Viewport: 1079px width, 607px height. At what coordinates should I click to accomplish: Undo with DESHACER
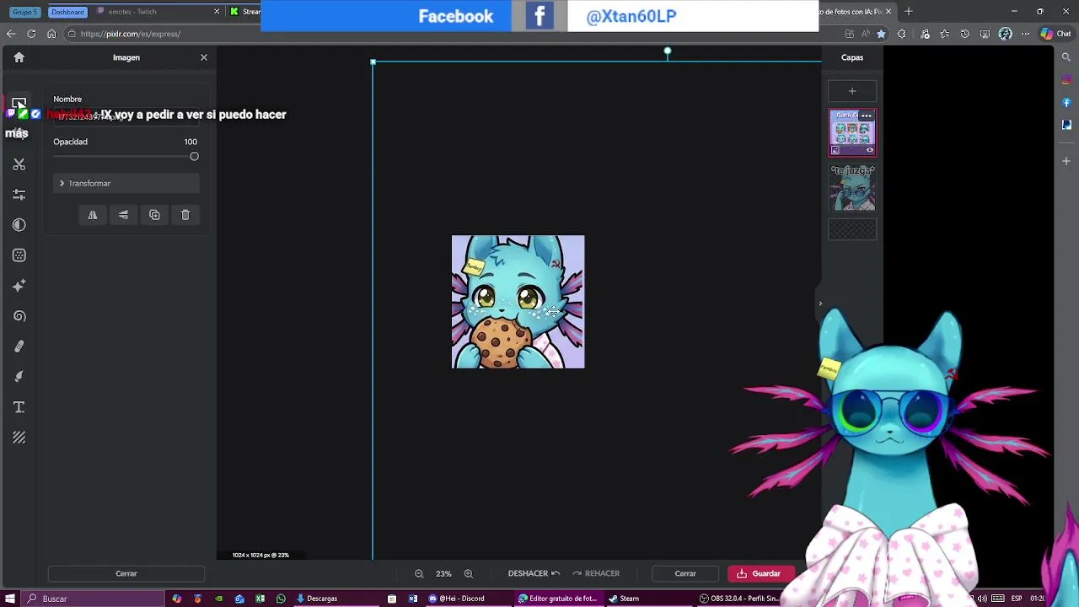pyautogui.click(x=534, y=573)
